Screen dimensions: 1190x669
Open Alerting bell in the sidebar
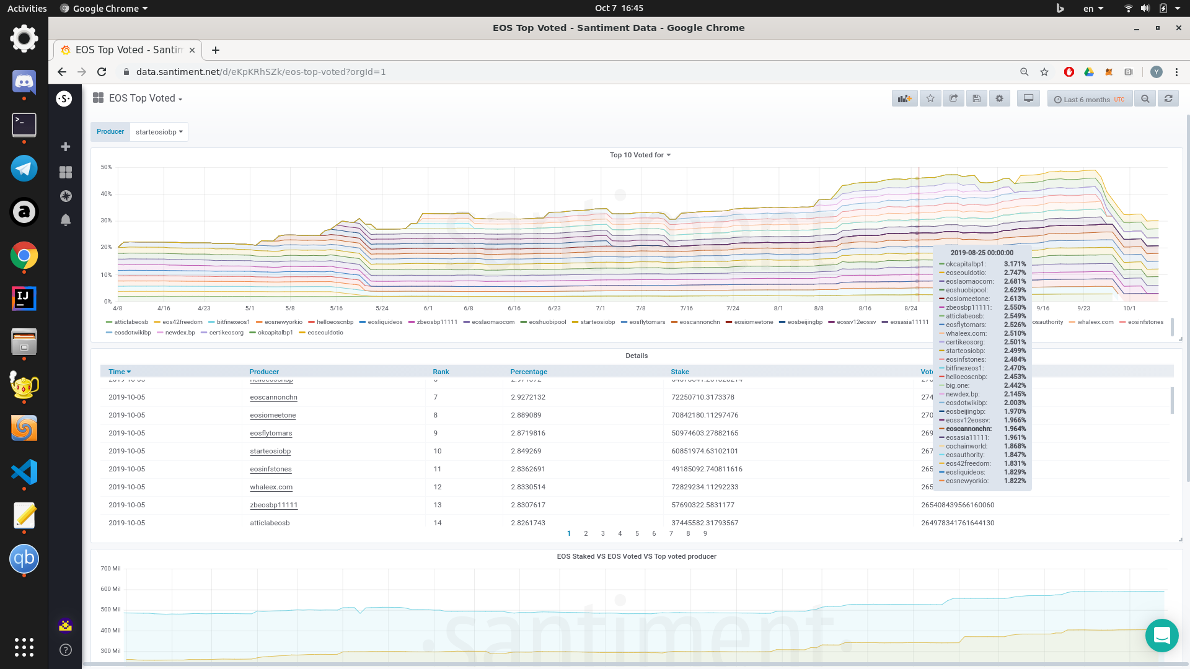pos(65,220)
